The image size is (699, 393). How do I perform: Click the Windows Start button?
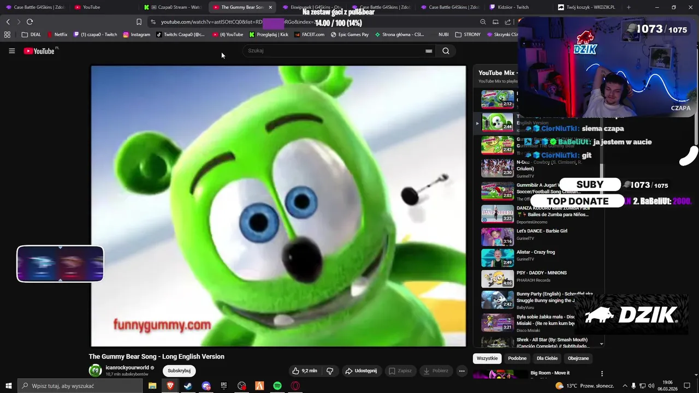click(x=9, y=386)
